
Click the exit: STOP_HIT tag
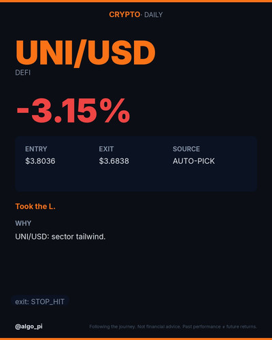[x=40, y=302]
